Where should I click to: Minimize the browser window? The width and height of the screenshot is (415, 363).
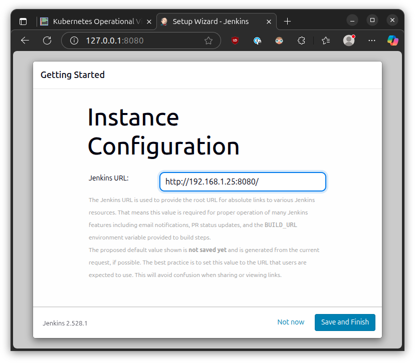[352, 20]
